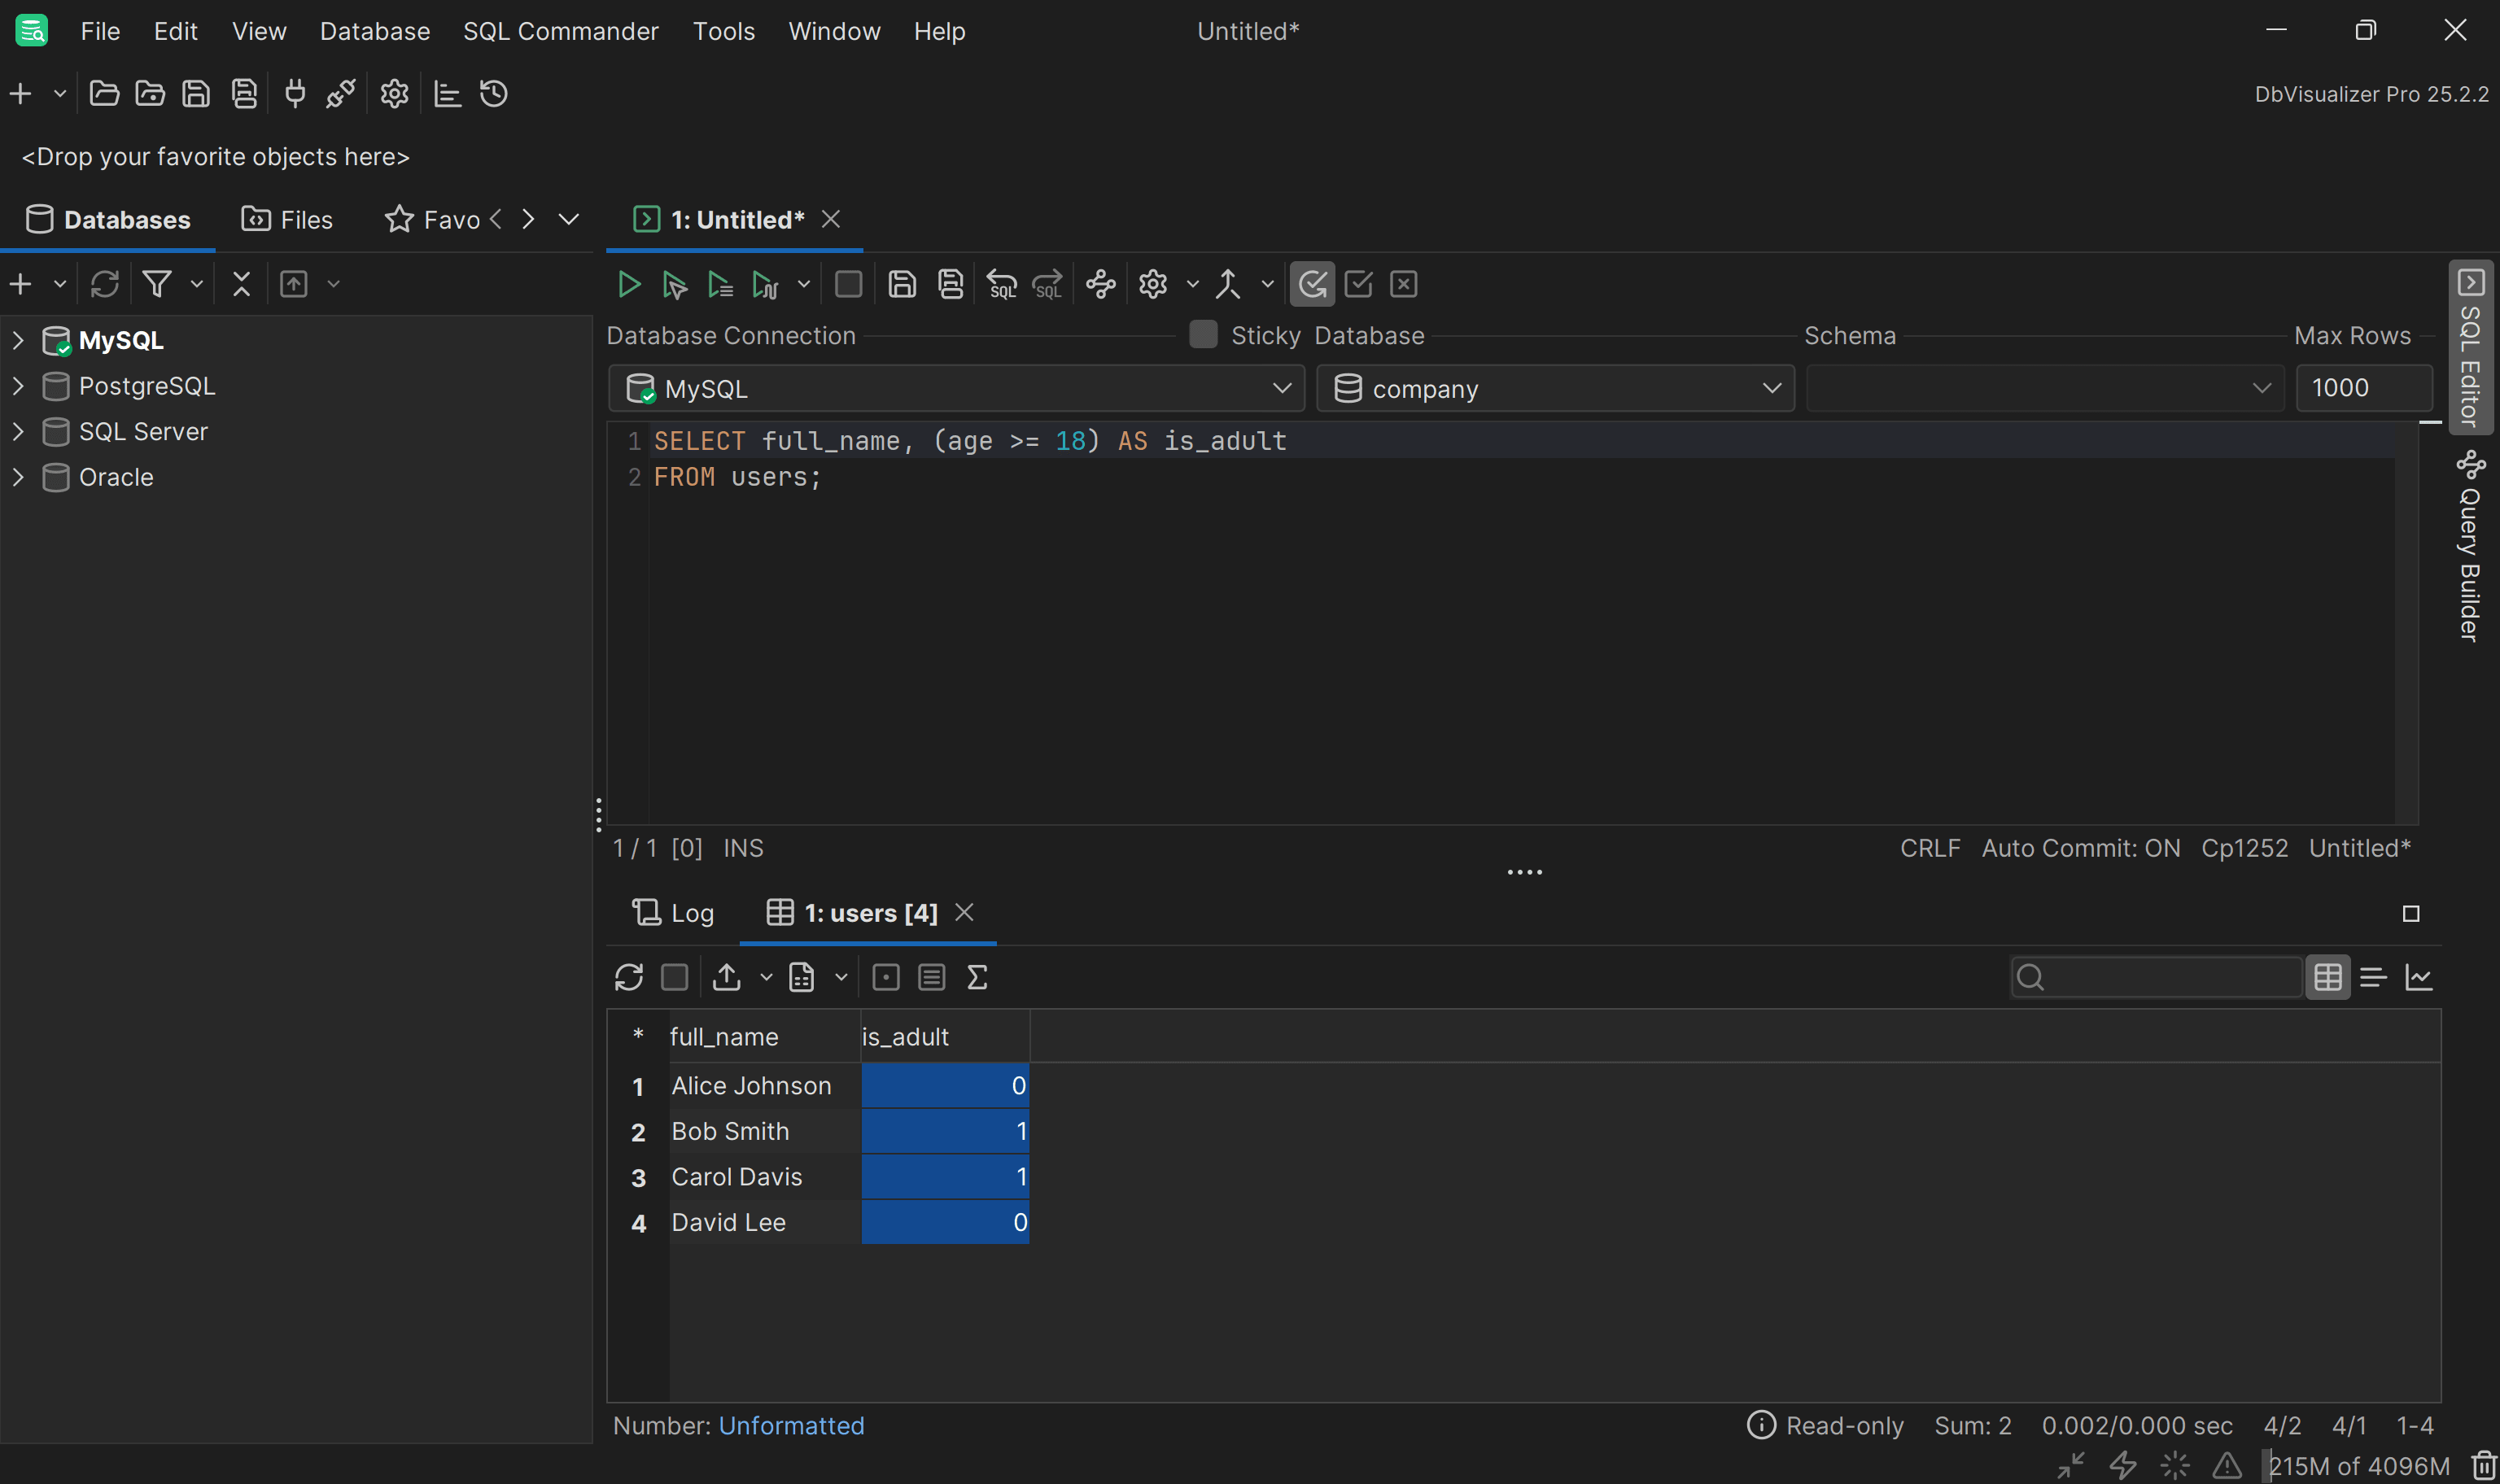This screenshot has width=2500, height=1484.
Task: Load next SQL from history icon
Action: [1047, 285]
